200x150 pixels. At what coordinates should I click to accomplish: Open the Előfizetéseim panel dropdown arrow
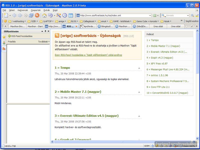pos(42,31)
